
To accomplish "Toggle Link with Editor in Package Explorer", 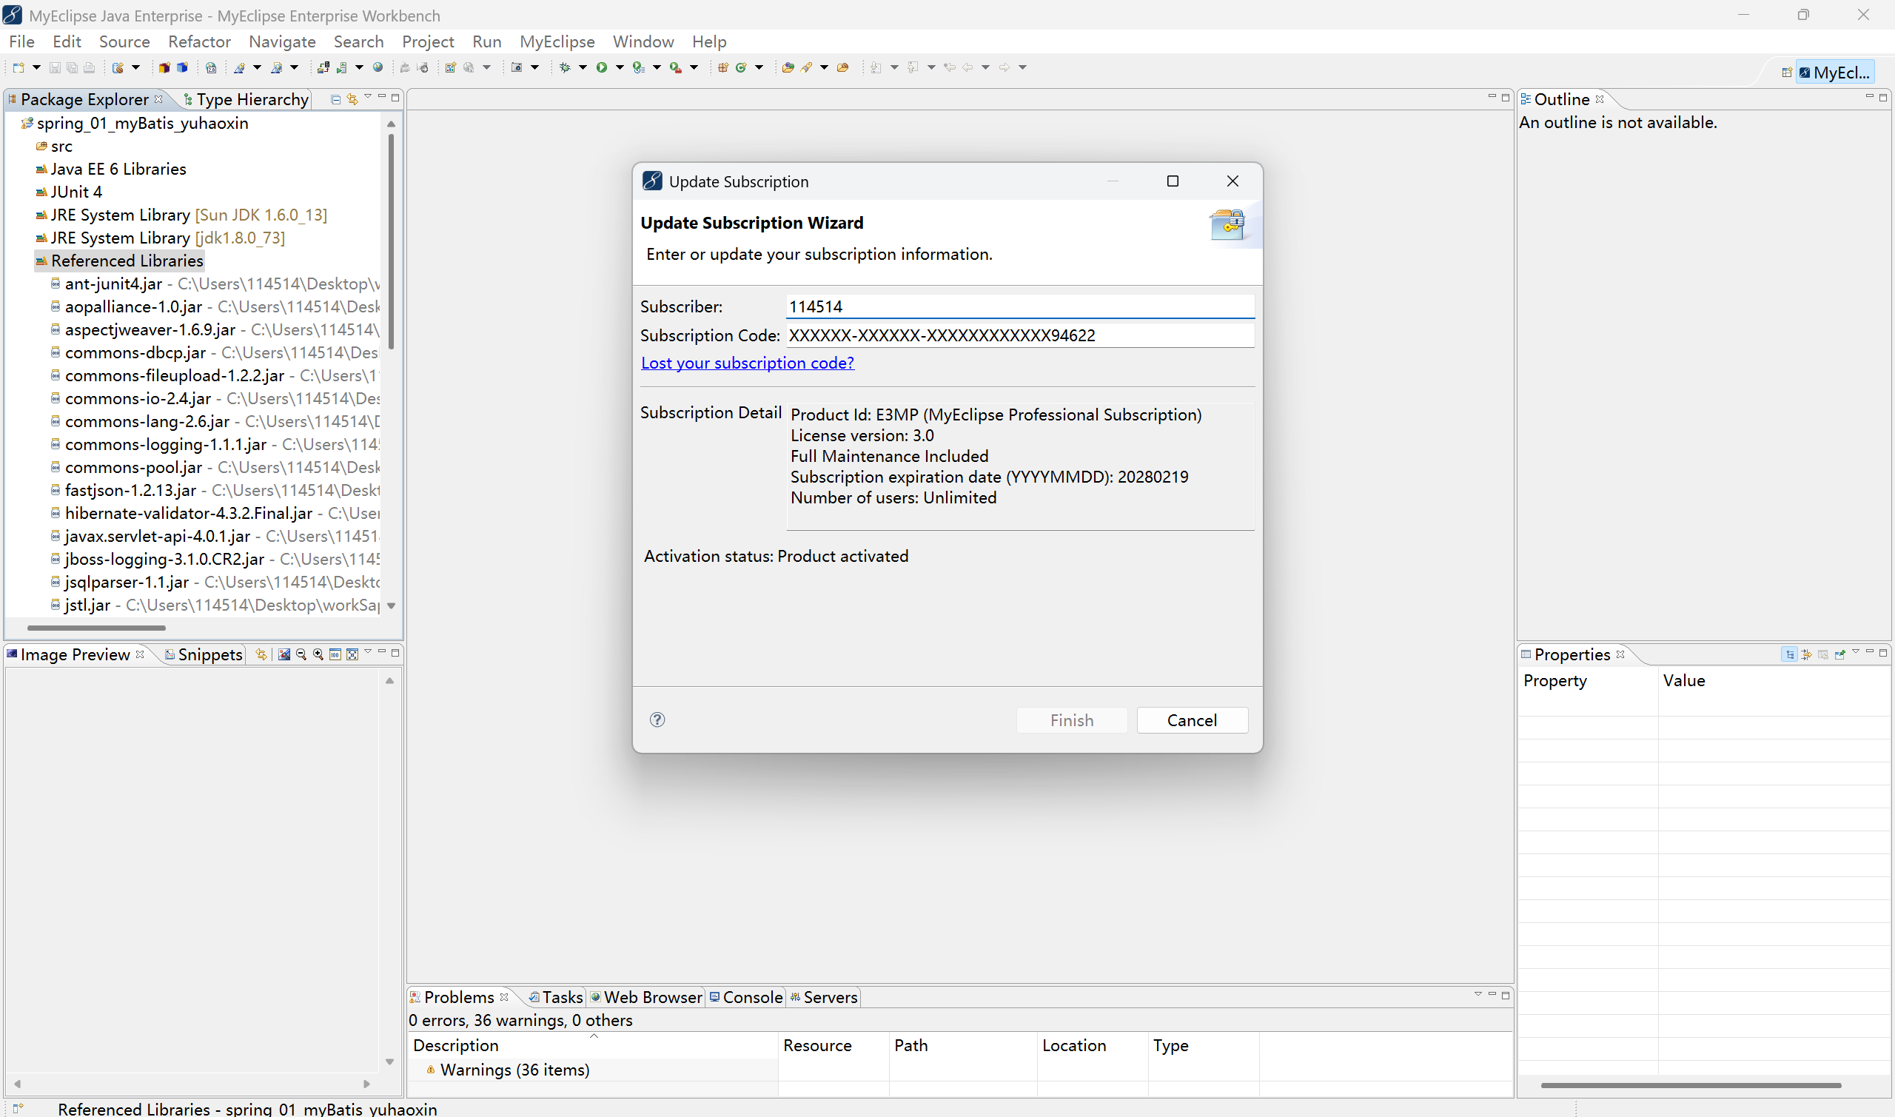I will [x=352, y=99].
